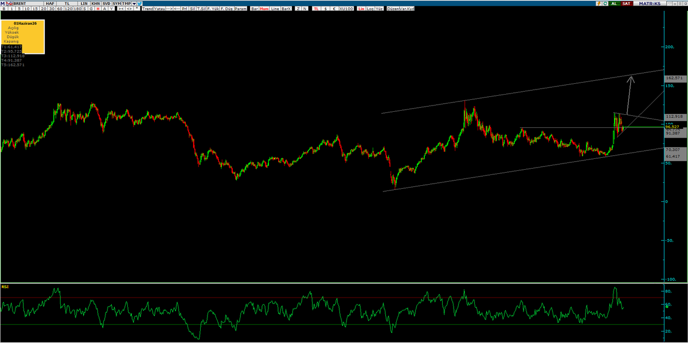
Task: Click the Z toolbar button
Action: pyautogui.click(x=298, y=9)
